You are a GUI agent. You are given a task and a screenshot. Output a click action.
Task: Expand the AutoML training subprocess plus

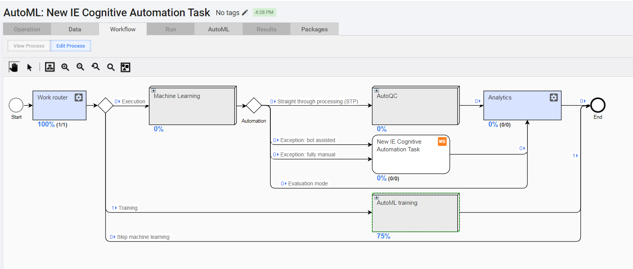tap(377, 197)
